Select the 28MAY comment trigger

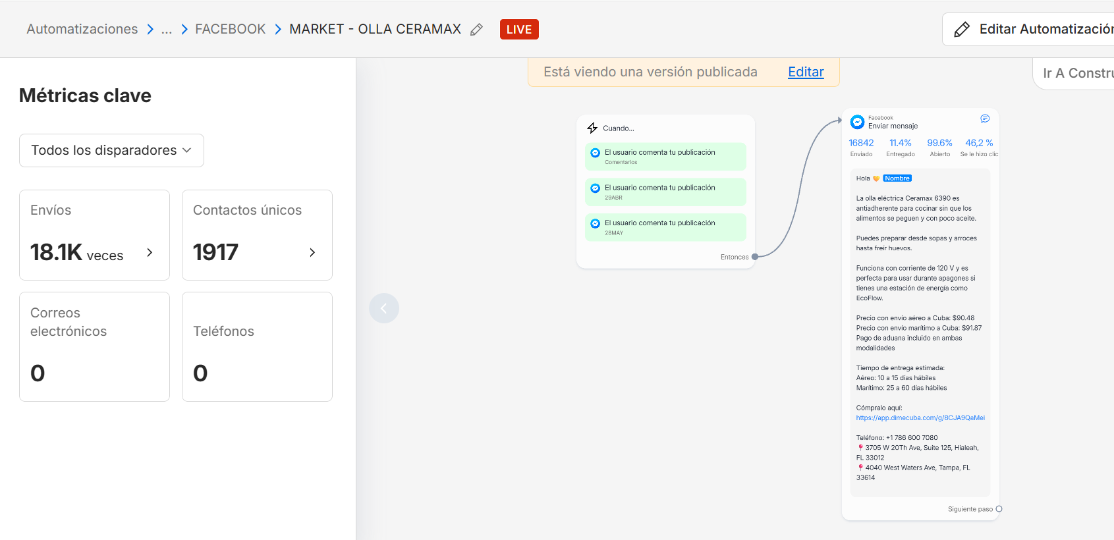point(665,227)
